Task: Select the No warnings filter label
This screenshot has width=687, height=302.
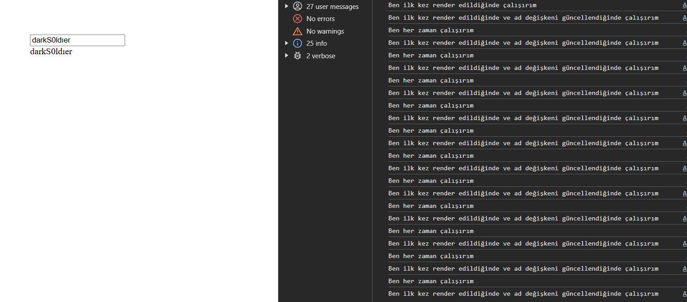Action: pos(325,31)
